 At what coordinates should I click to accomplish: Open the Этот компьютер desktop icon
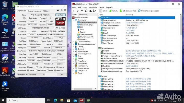coord(5,33)
